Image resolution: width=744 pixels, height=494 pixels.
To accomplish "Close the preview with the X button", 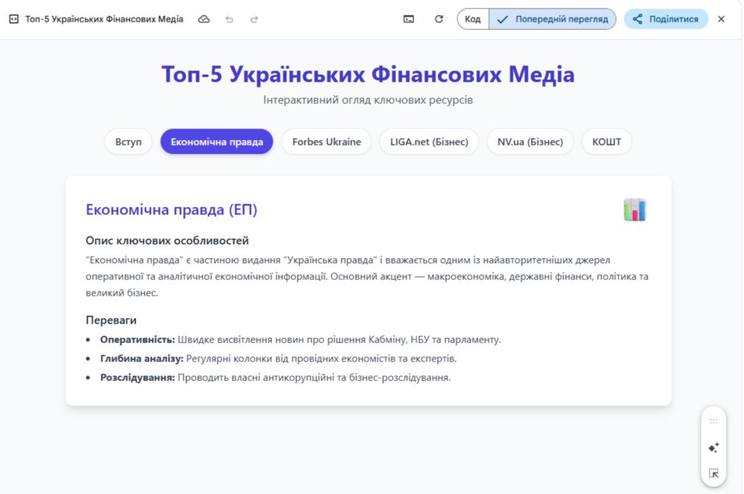I will [x=721, y=19].
